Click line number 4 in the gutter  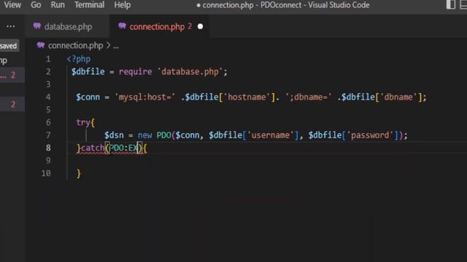(x=48, y=97)
